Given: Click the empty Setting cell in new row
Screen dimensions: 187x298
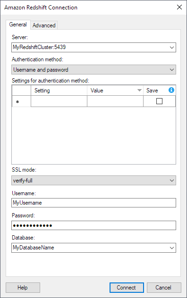Looking at the screenshot, I should [x=59, y=101].
